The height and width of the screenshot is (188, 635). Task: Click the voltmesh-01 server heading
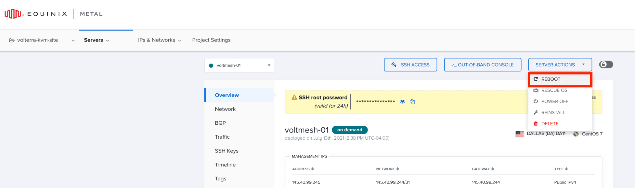pos(307,130)
